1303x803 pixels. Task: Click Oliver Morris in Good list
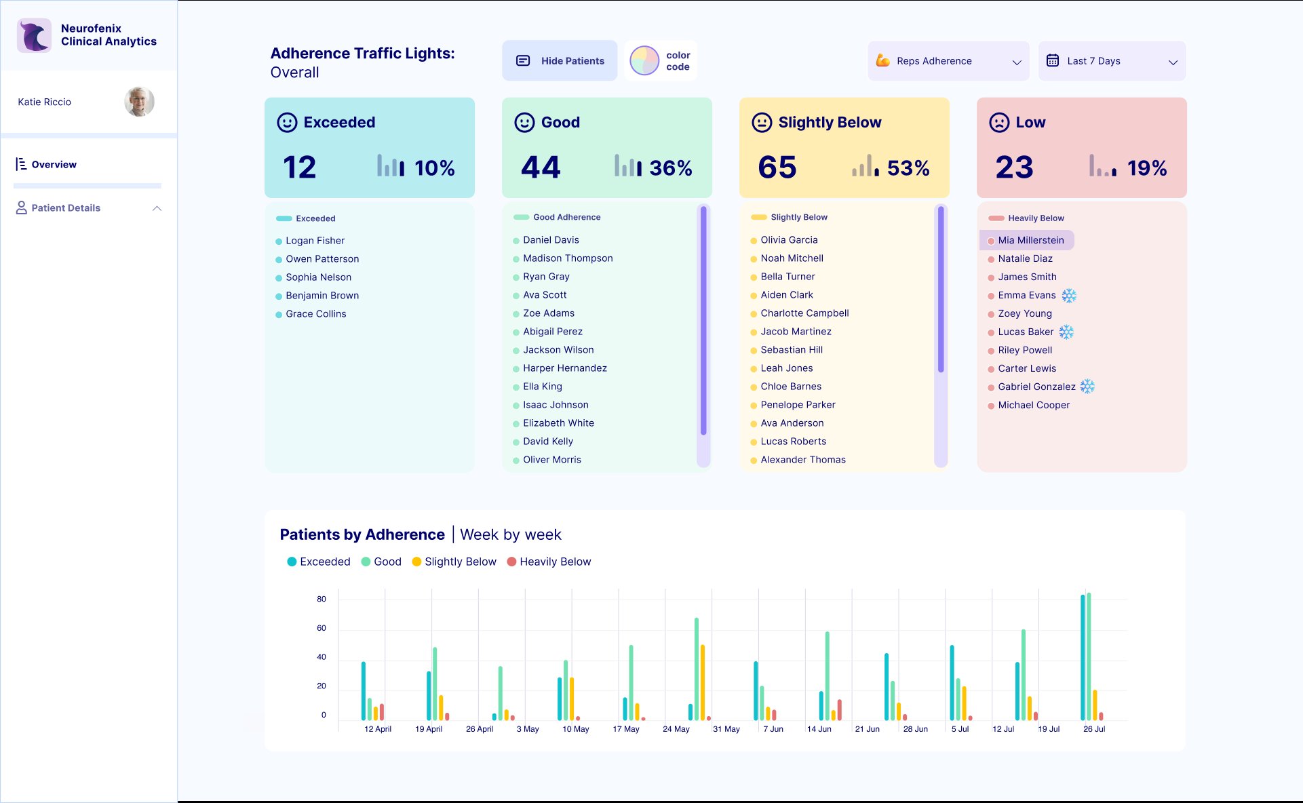click(551, 460)
